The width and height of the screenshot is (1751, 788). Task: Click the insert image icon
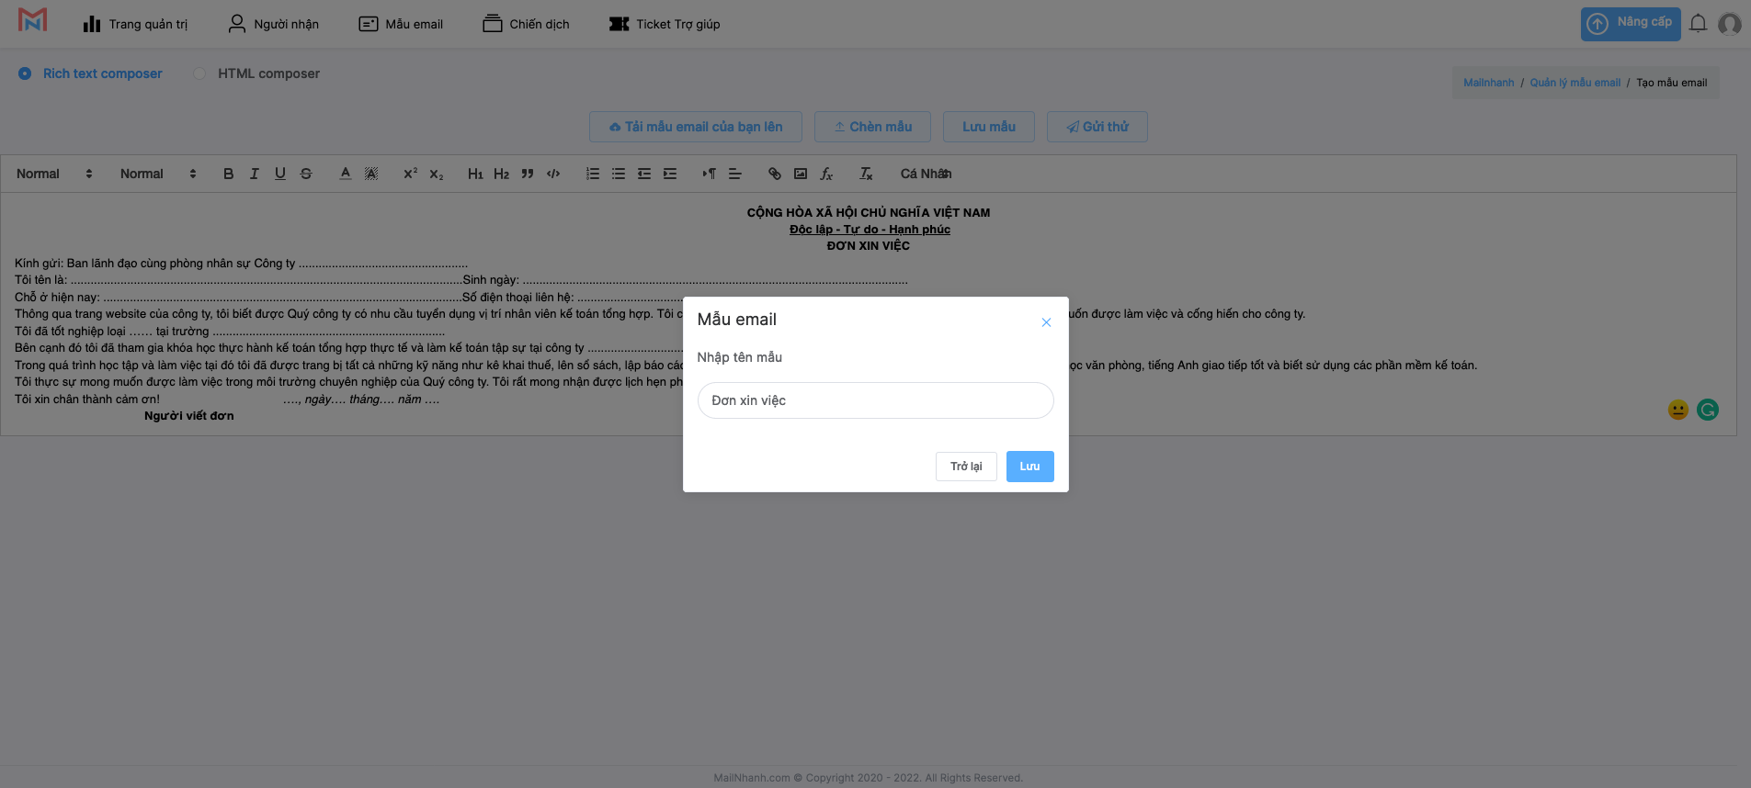[801, 174]
